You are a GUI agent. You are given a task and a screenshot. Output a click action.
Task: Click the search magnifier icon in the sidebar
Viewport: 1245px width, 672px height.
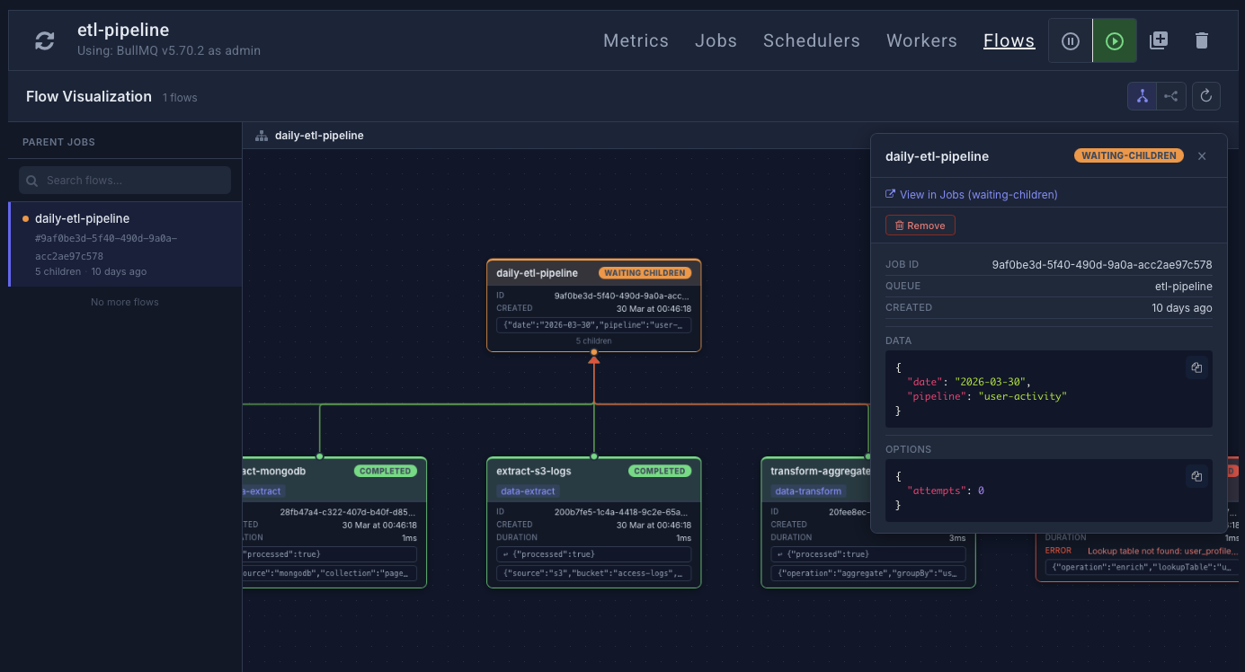tap(32, 181)
